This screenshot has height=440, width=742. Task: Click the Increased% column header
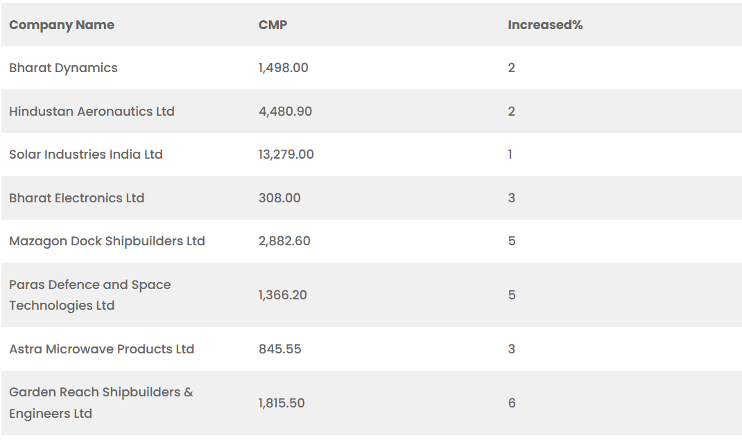click(x=545, y=25)
